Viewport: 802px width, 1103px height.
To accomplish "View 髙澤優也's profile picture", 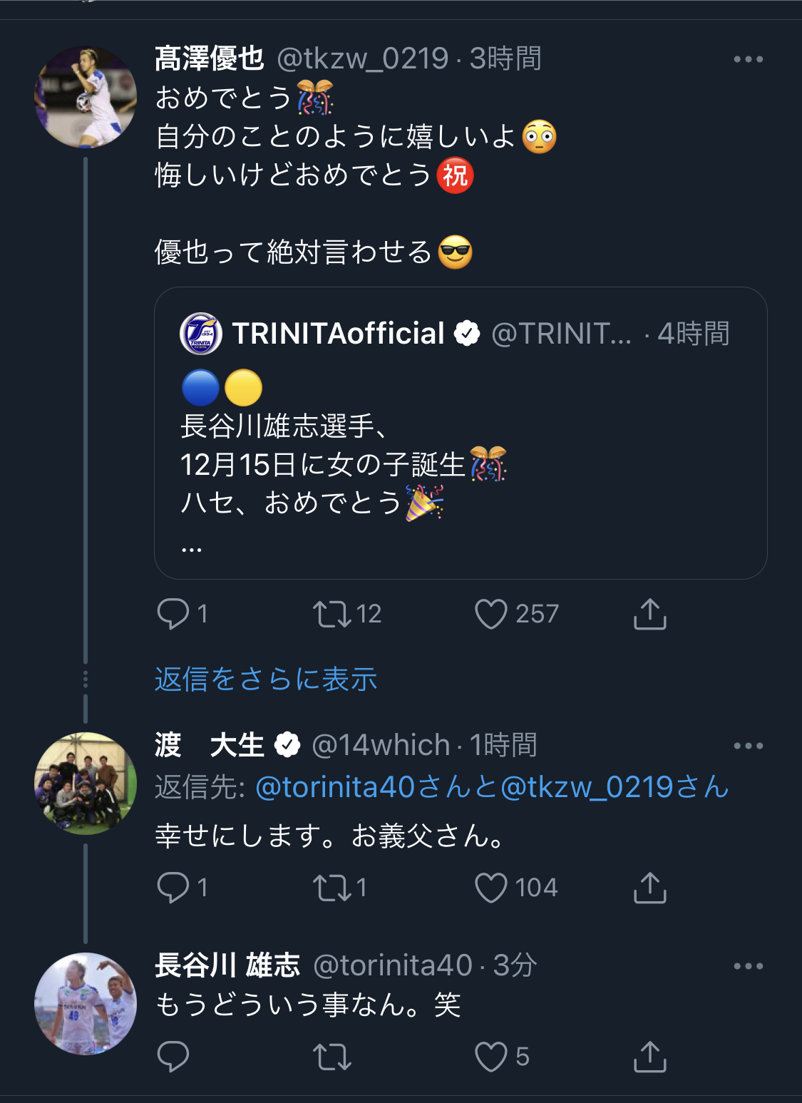I will 86,97.
